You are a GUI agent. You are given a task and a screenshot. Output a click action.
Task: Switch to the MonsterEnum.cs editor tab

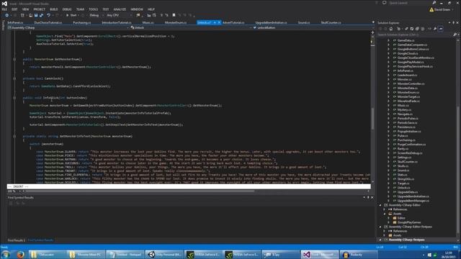pyautogui.click(x=176, y=22)
